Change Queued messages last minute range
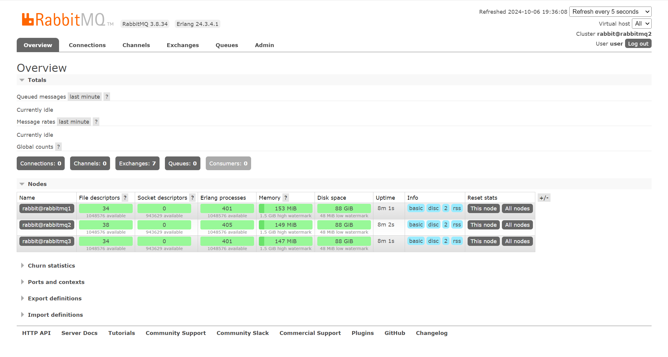Screen dimensions: 668x357 click(85, 97)
